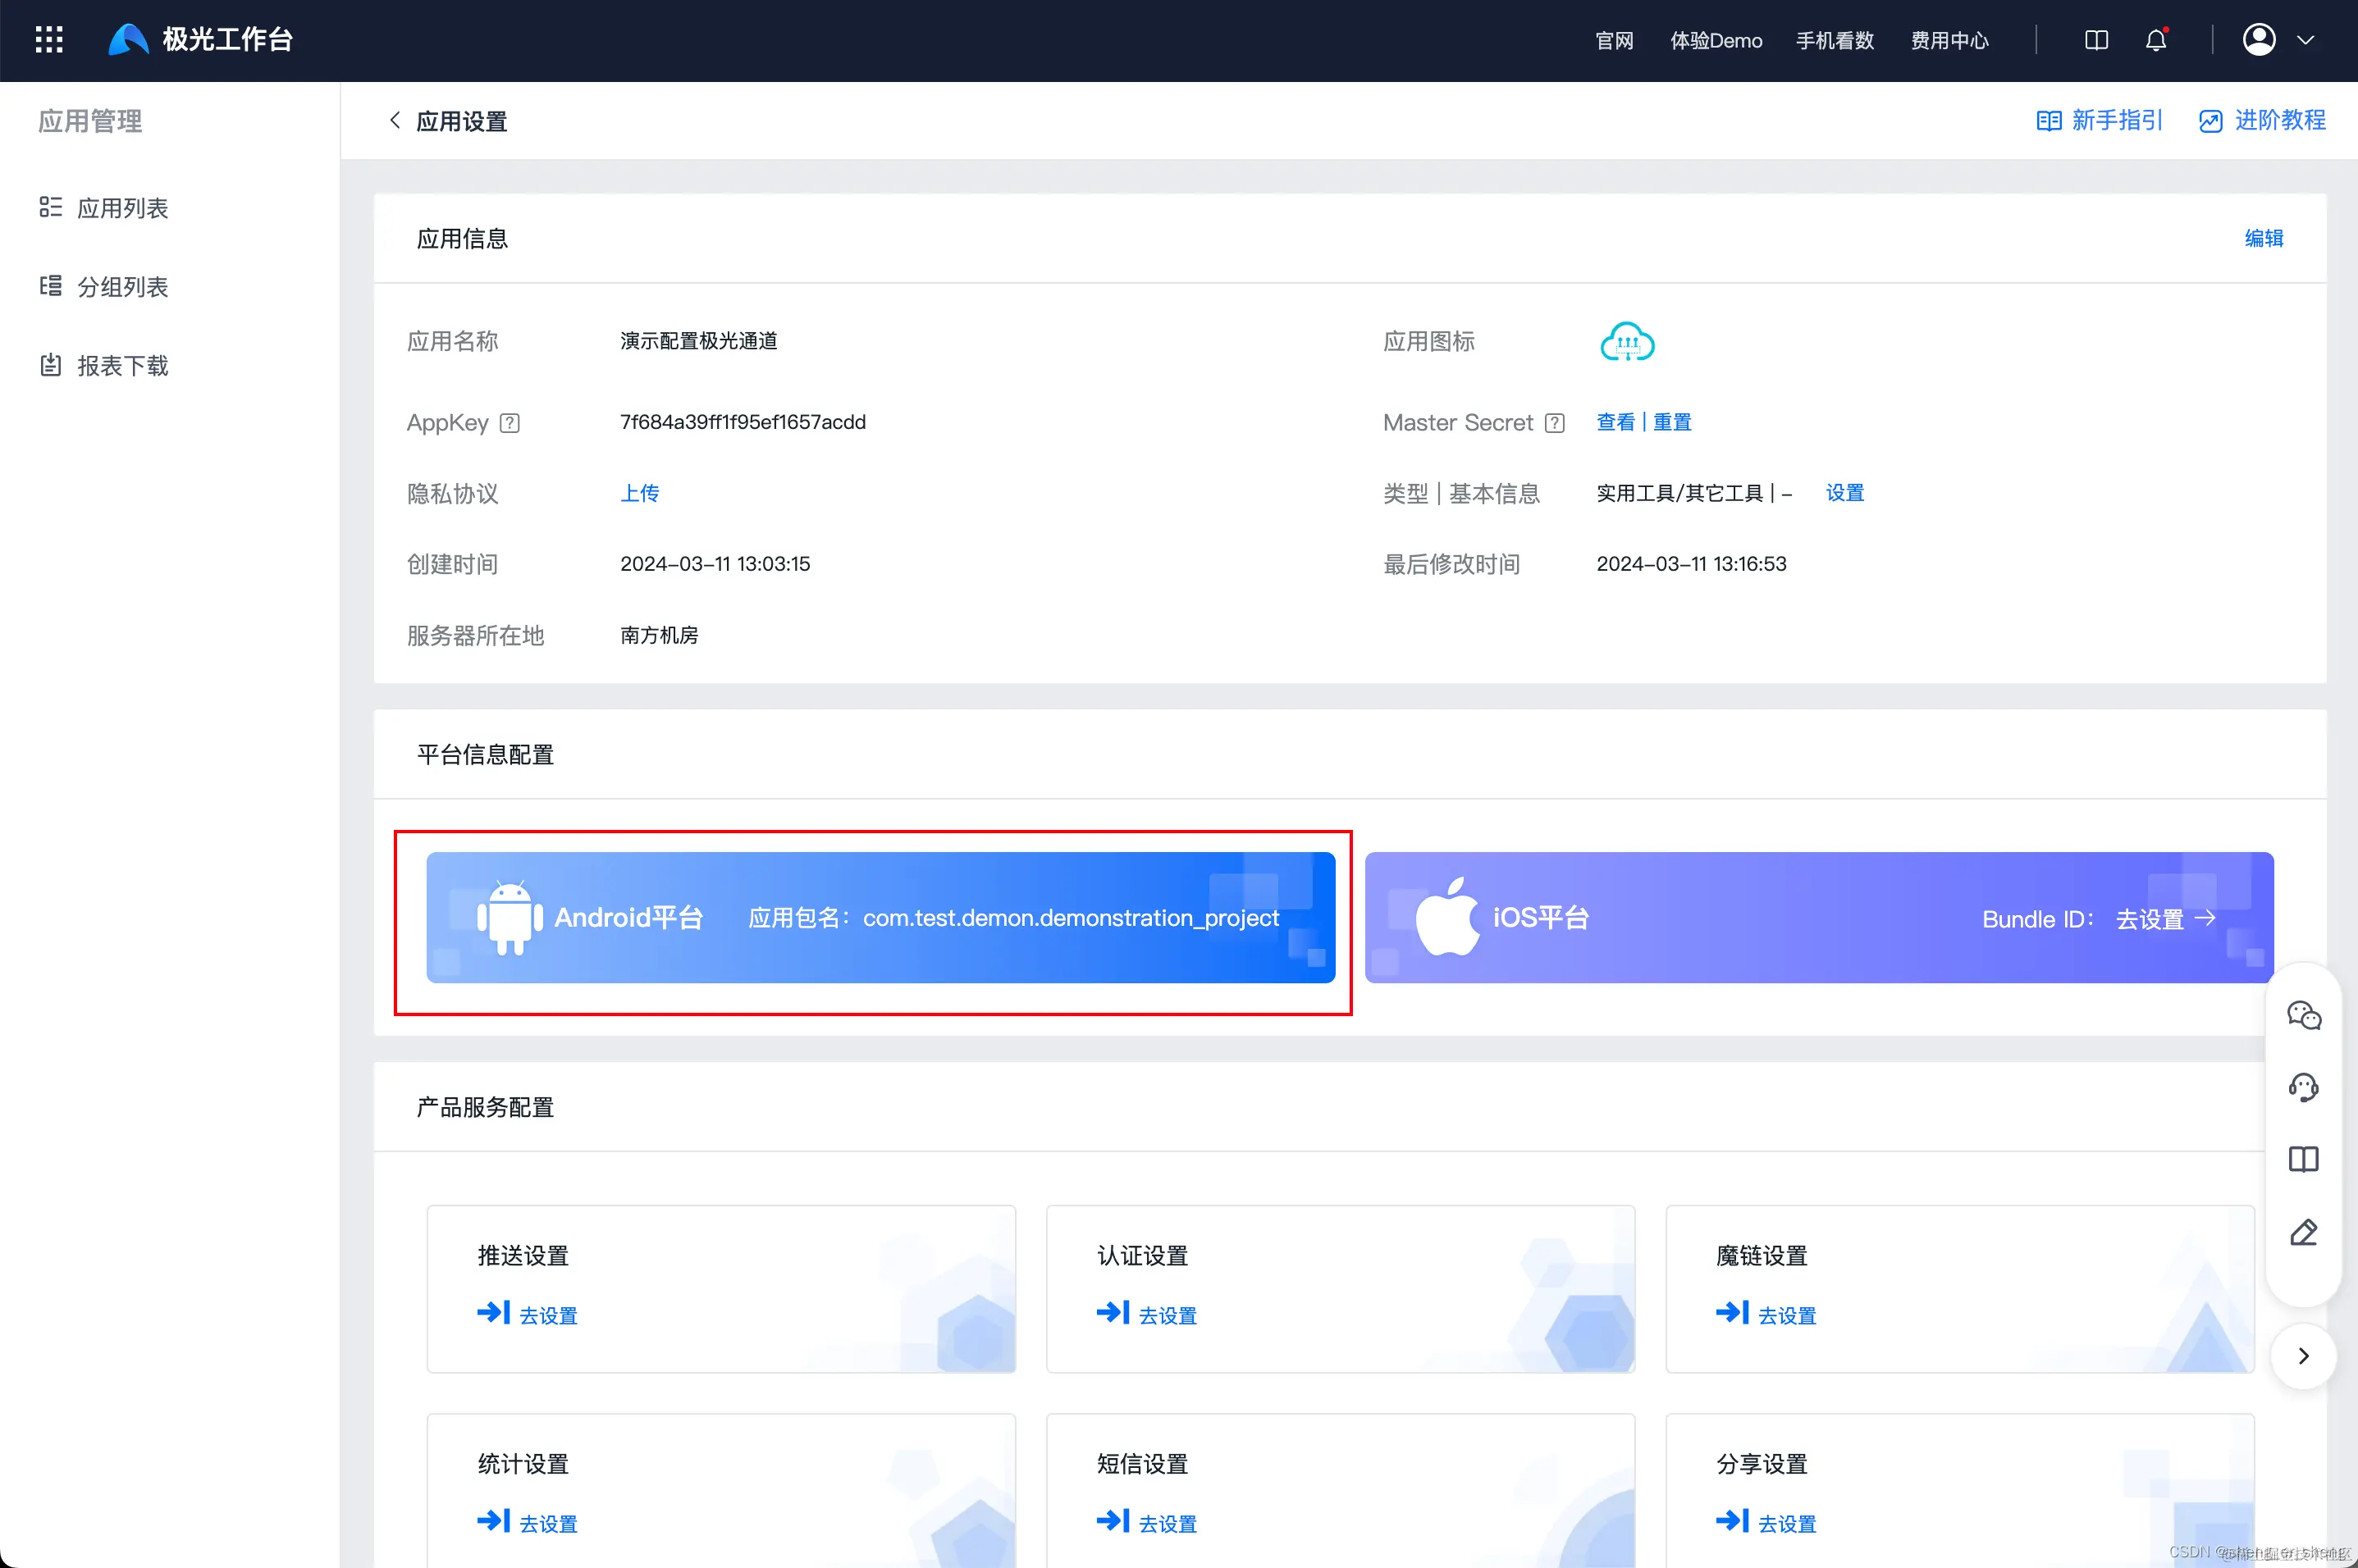Open the docs book icon in header

pyautogui.click(x=2096, y=40)
